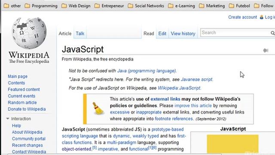This screenshot has width=275, height=155.
Task: Go to Main page link
Action: click(18, 76)
